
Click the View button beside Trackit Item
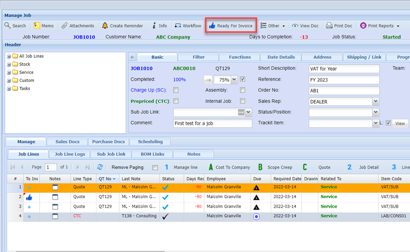click(400, 123)
